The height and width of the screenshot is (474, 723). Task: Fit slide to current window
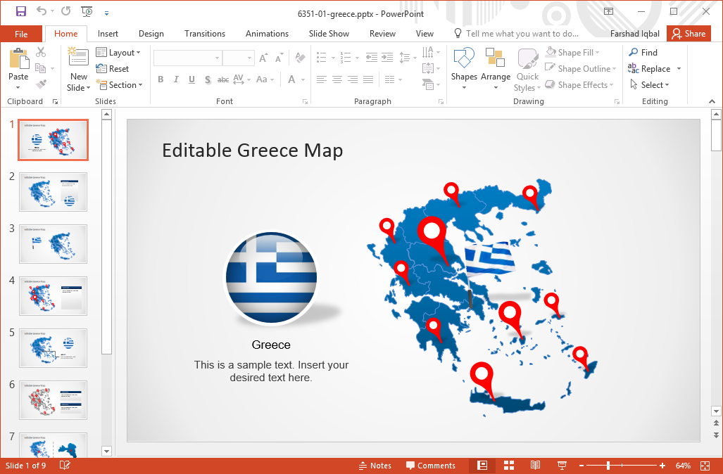705,466
